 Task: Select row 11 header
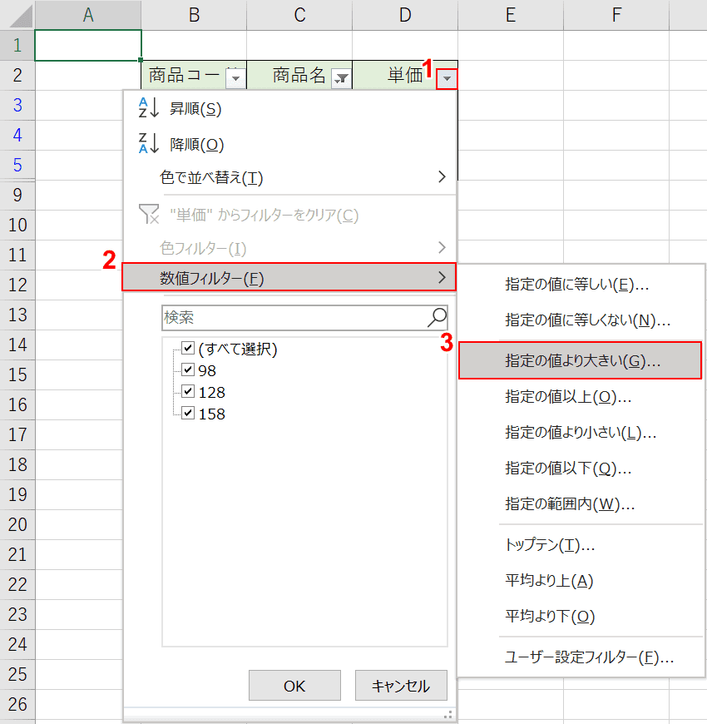[x=17, y=255]
